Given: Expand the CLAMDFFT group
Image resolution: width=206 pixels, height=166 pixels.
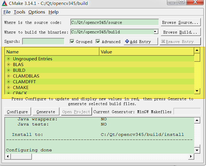Looking at the screenshot, I should point(9,82).
